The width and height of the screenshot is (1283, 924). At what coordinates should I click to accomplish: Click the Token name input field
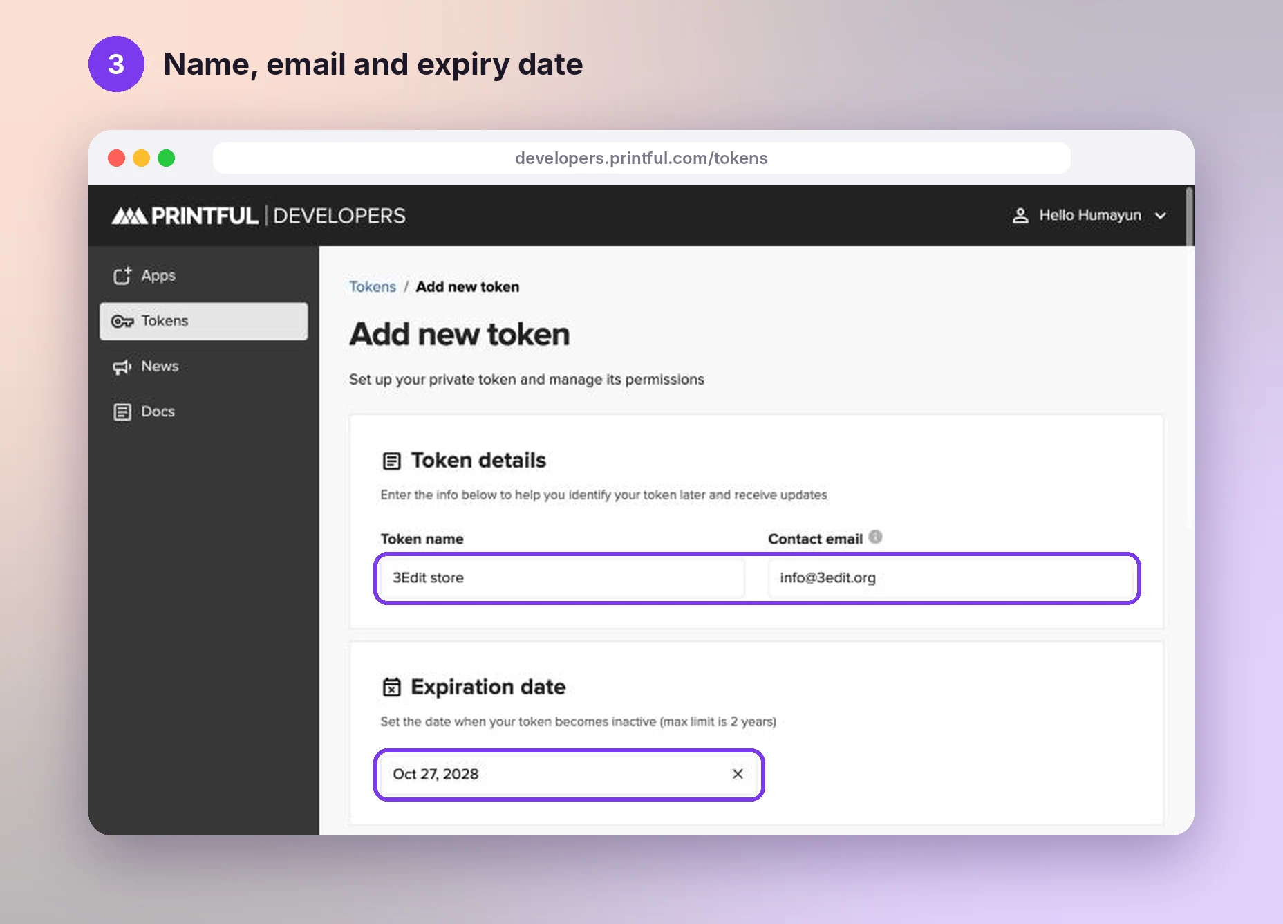pos(562,578)
